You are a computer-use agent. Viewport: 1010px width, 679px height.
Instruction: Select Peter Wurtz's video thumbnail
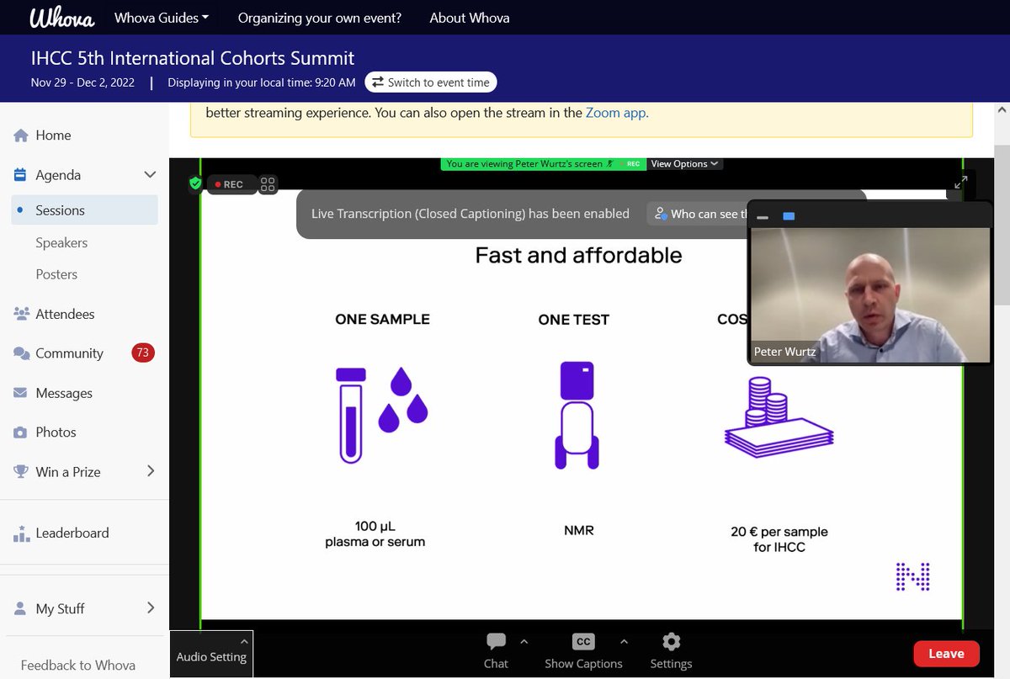869,294
